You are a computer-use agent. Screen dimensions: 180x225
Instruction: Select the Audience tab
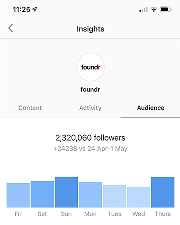point(151,108)
